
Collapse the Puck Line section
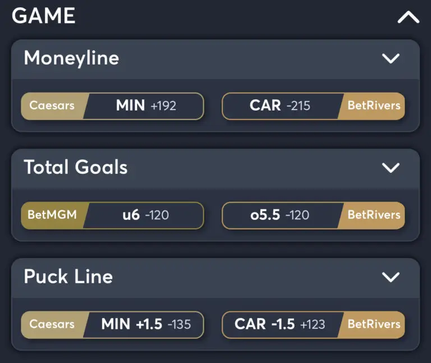pos(390,277)
